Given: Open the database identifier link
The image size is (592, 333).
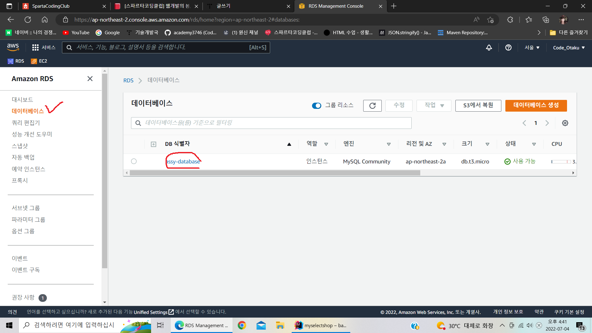Looking at the screenshot, I should [x=183, y=162].
